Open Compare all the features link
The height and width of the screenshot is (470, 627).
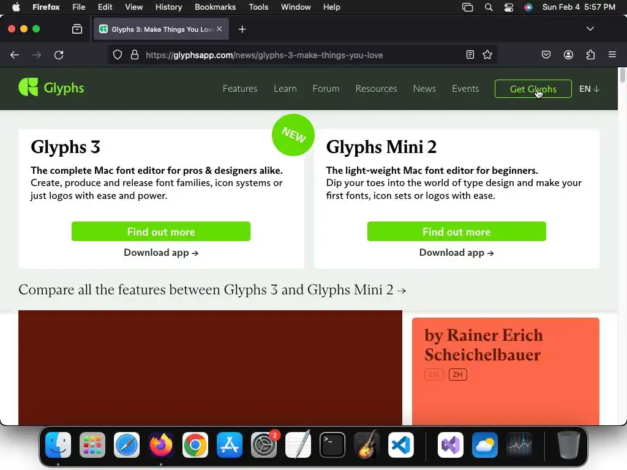click(212, 289)
